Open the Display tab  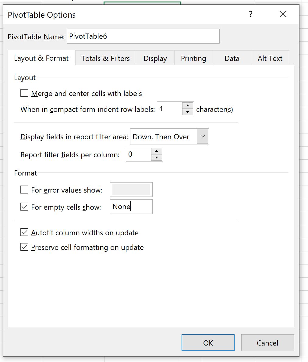tap(155, 59)
